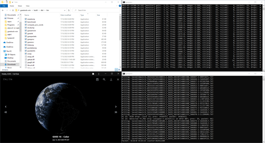
Task: Click build in the address breadcrumb
Action: tap(36, 10)
